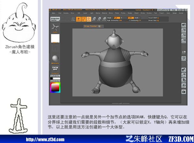Open the Material menu
The height and width of the screenshot is (143, 194).
(104, 13)
